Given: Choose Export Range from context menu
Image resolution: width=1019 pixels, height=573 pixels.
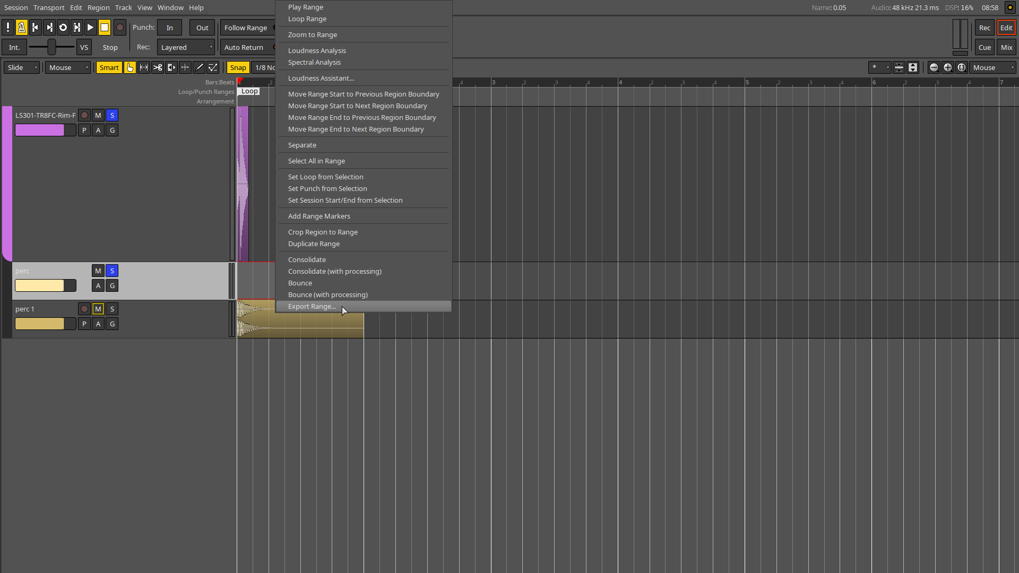Looking at the screenshot, I should point(312,306).
